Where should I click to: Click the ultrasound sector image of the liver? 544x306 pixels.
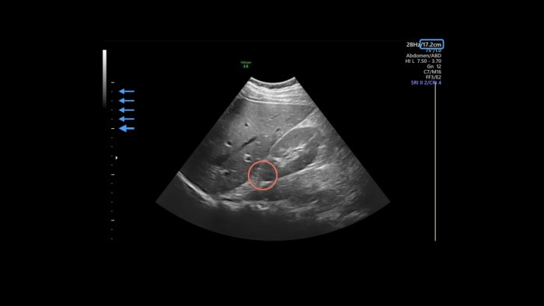tap(273, 158)
